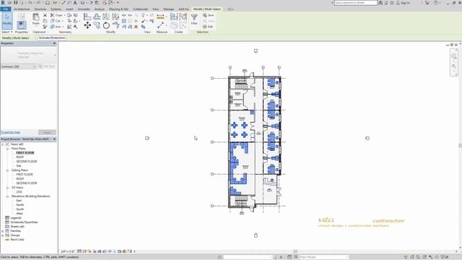This screenshot has width=462, height=260.
Task: Open the Properties palette button
Action: tap(21, 25)
